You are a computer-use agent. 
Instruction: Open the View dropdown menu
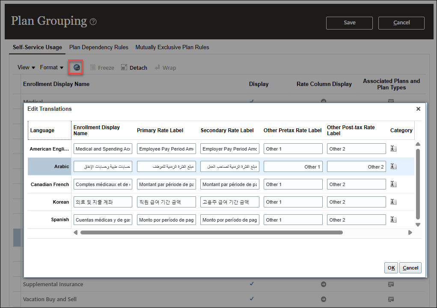25,67
